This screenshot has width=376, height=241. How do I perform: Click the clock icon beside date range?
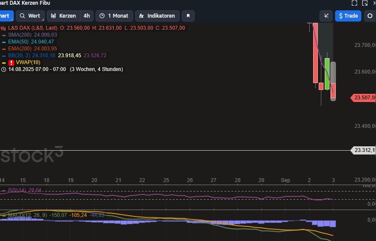[x=3, y=69]
